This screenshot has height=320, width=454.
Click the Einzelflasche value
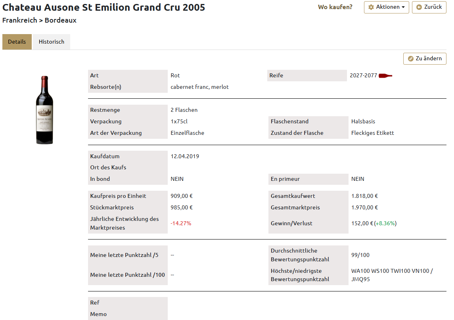tap(187, 133)
